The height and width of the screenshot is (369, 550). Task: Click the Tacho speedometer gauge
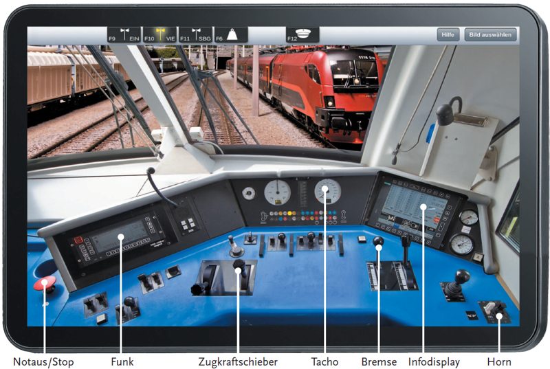(327, 192)
